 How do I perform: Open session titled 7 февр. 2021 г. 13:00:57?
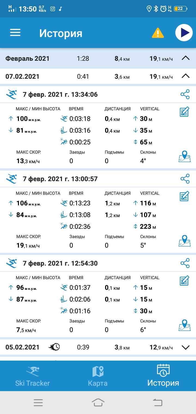tap(60, 179)
